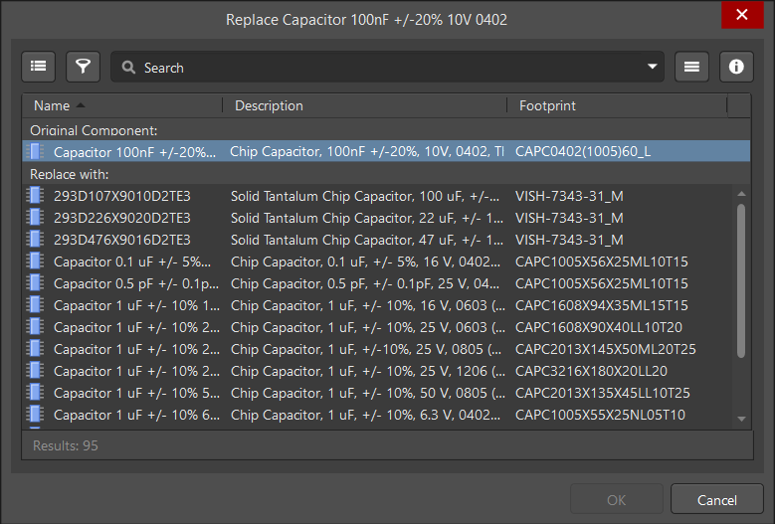Sort by the Description column header
This screenshot has width=775, height=524.
(x=269, y=105)
